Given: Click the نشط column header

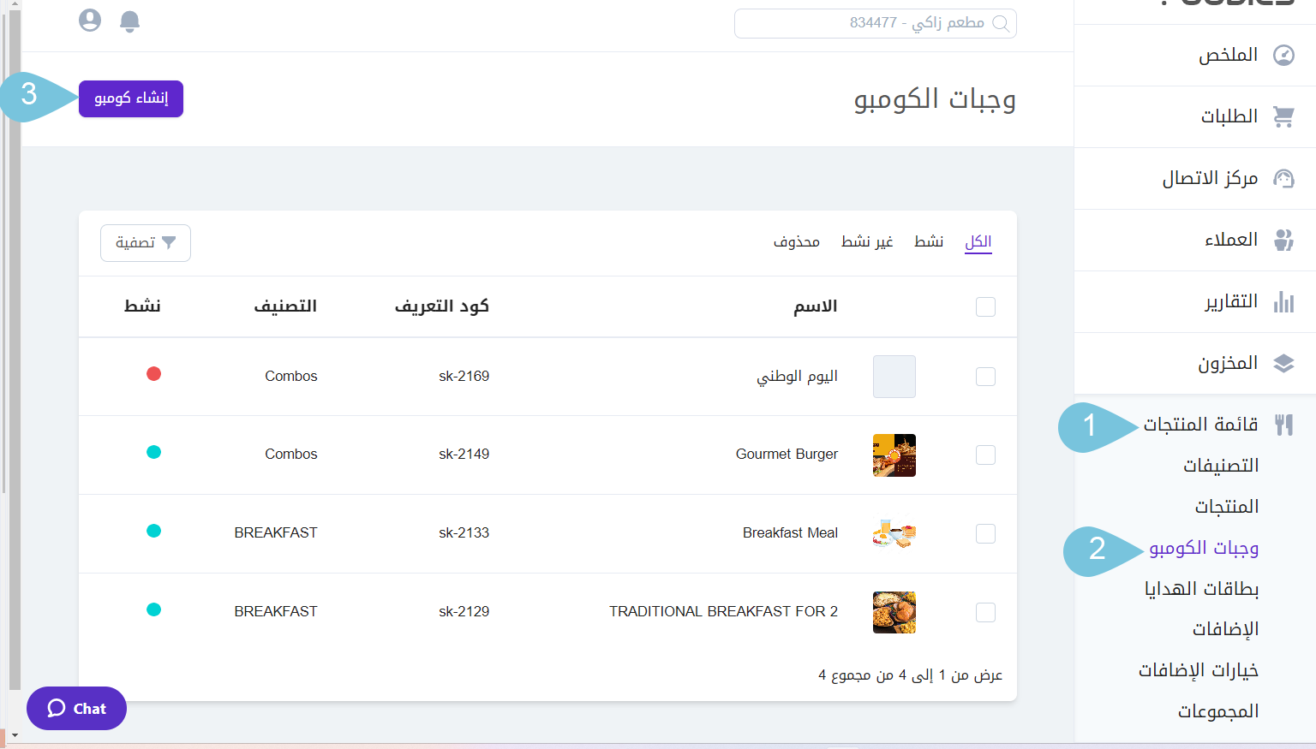Looking at the screenshot, I should (142, 306).
